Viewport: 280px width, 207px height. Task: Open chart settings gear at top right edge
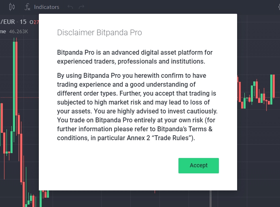(279, 7)
